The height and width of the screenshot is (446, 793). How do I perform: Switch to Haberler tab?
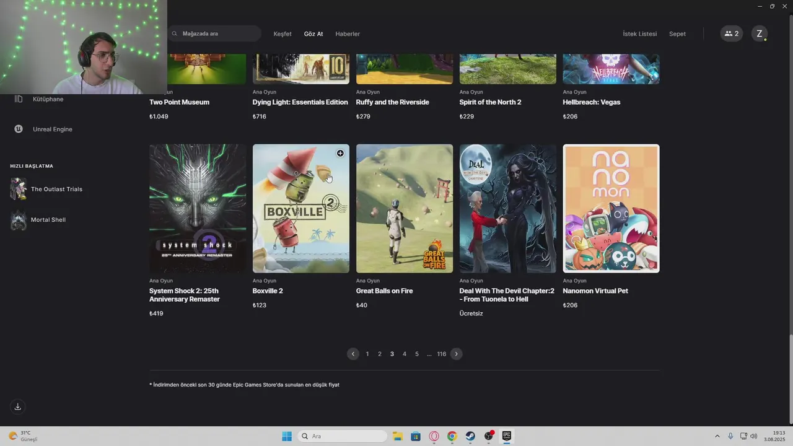click(348, 34)
